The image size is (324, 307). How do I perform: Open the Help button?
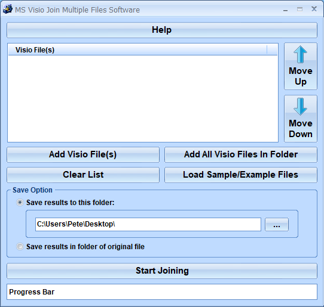(162, 30)
